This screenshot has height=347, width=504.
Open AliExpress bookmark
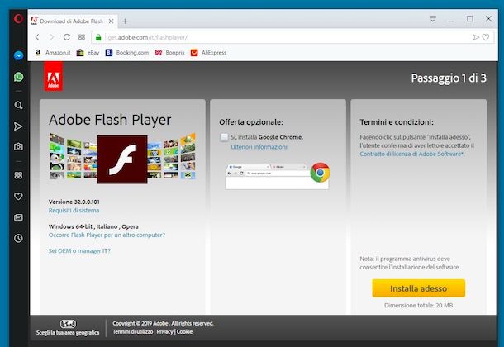pos(208,52)
